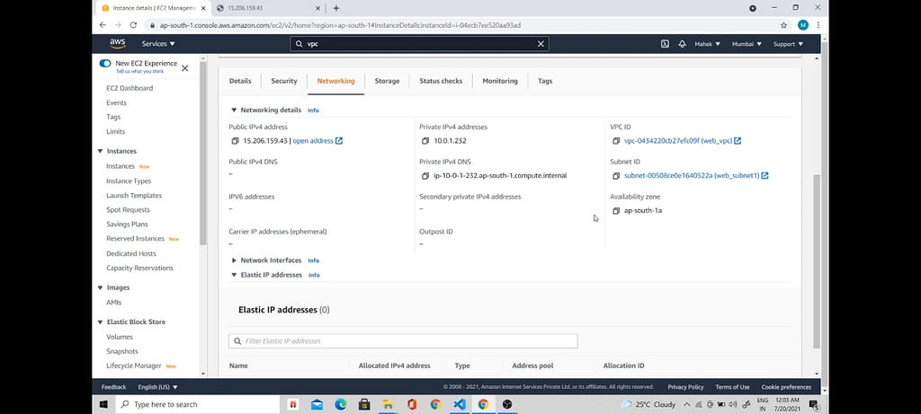Click the AWS logo home icon
This screenshot has height=414, width=921.
[x=118, y=43]
